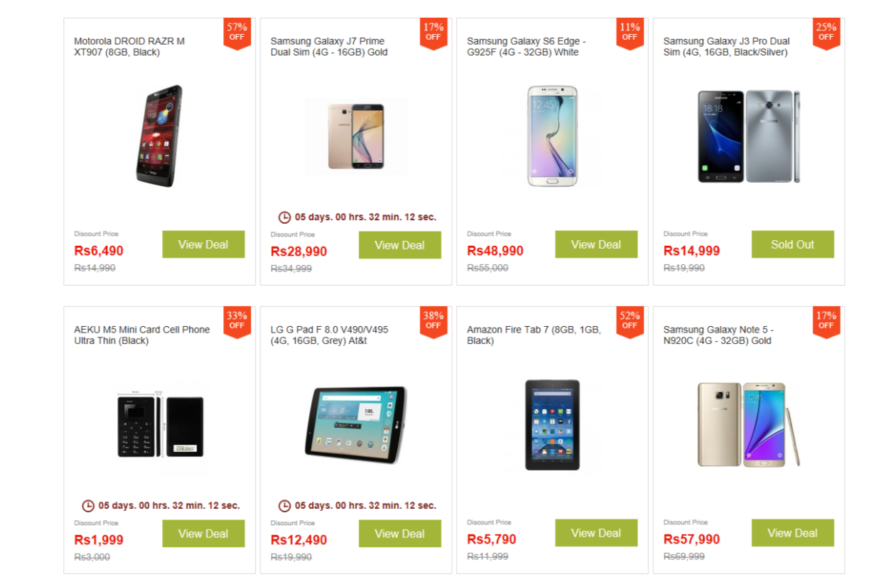Click the clock timer icon under Galaxy J7 Prime

[x=284, y=217]
